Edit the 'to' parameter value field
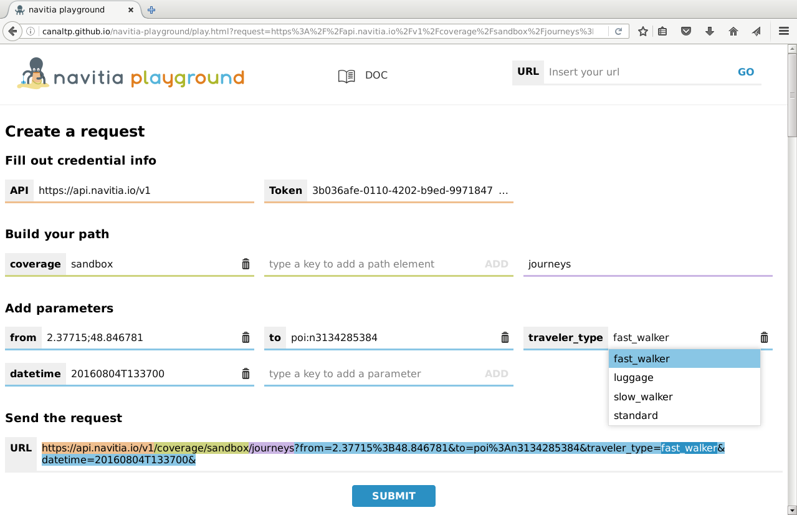797x515 pixels. pyautogui.click(x=392, y=337)
